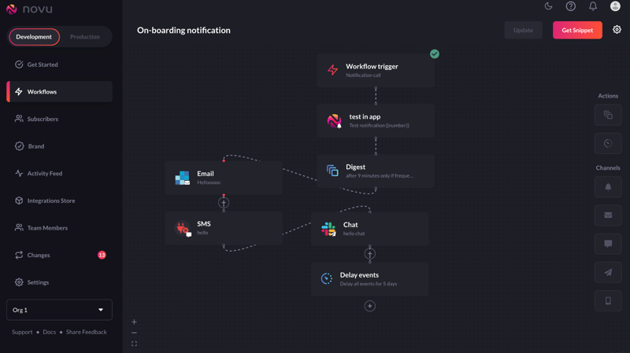
Task: Switch to Development environment
Action: (34, 37)
